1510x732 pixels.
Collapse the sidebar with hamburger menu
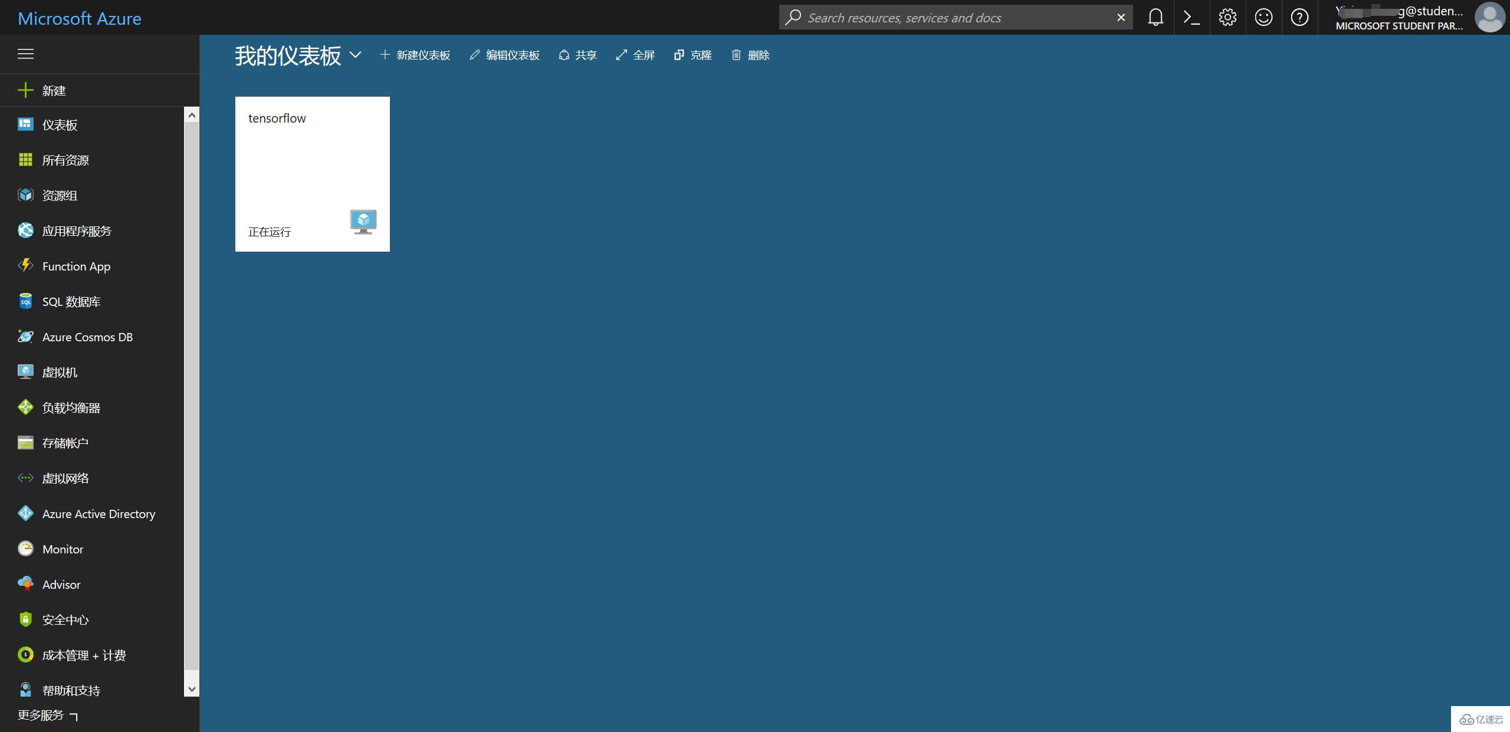[x=25, y=54]
